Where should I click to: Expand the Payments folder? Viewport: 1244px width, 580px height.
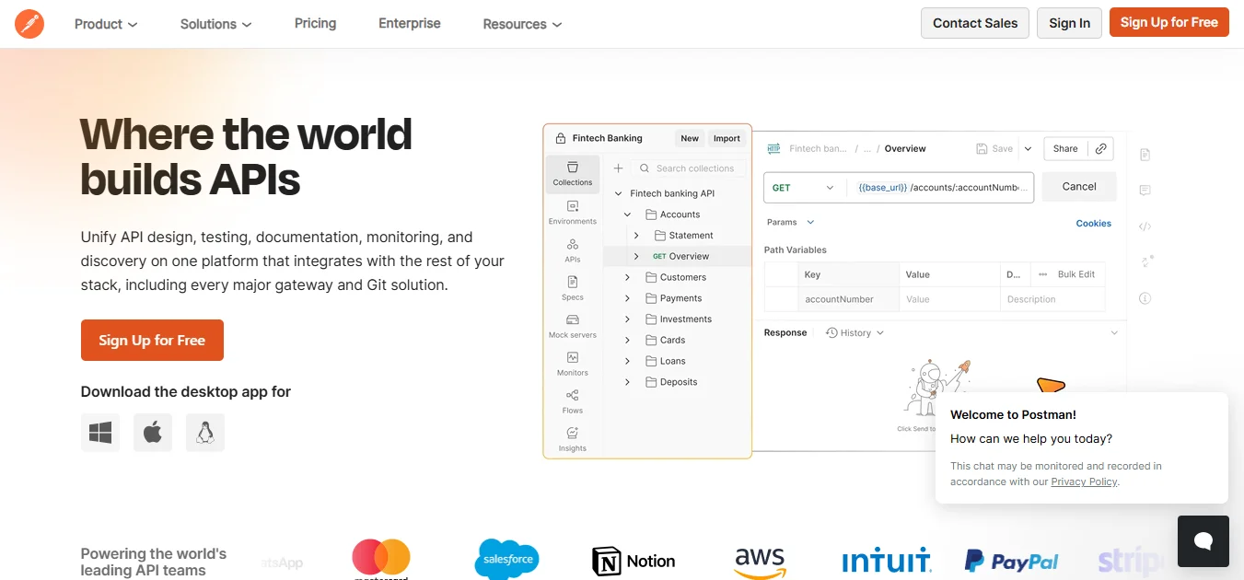[x=628, y=298]
